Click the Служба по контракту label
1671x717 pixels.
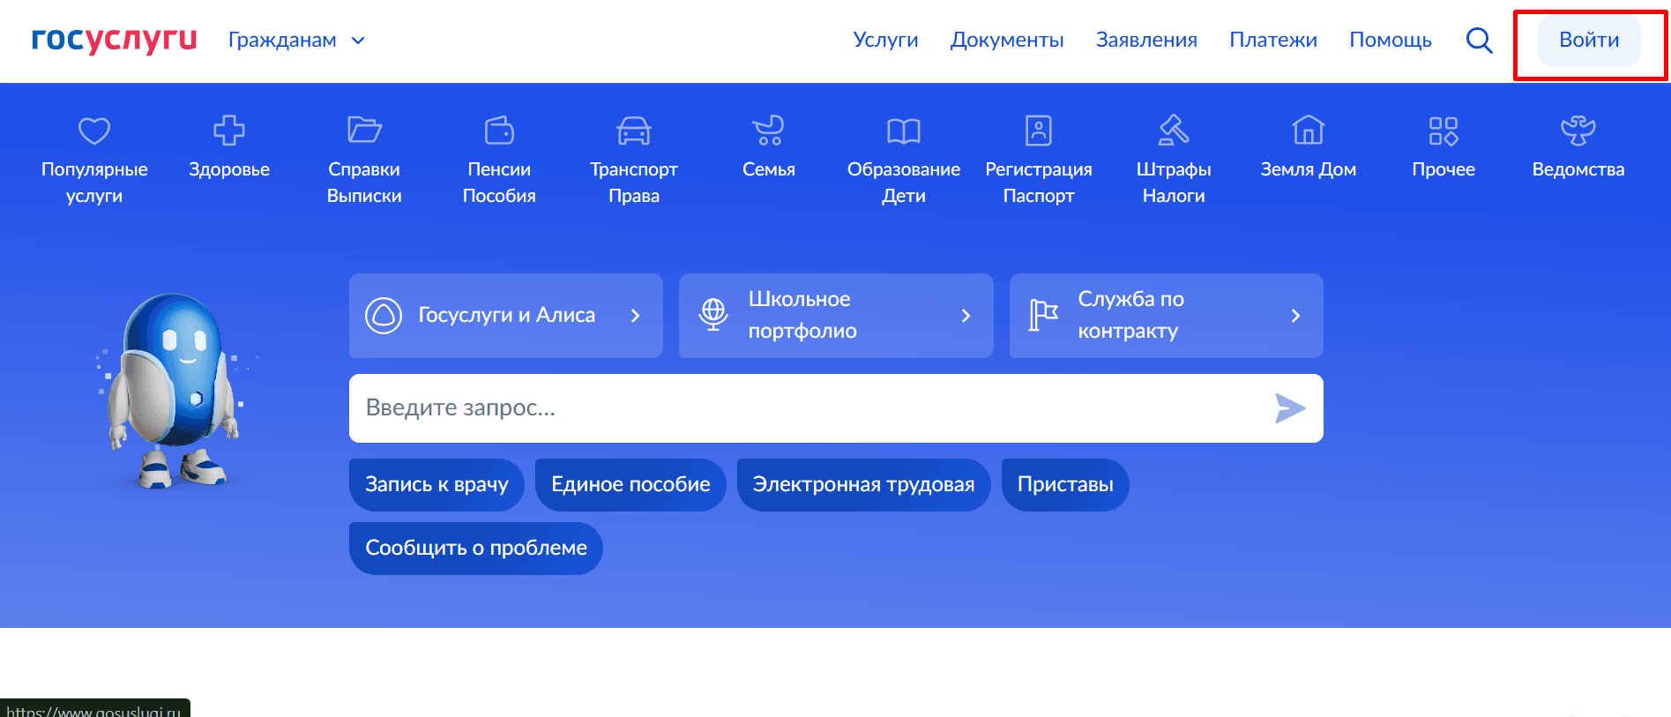click(x=1131, y=315)
